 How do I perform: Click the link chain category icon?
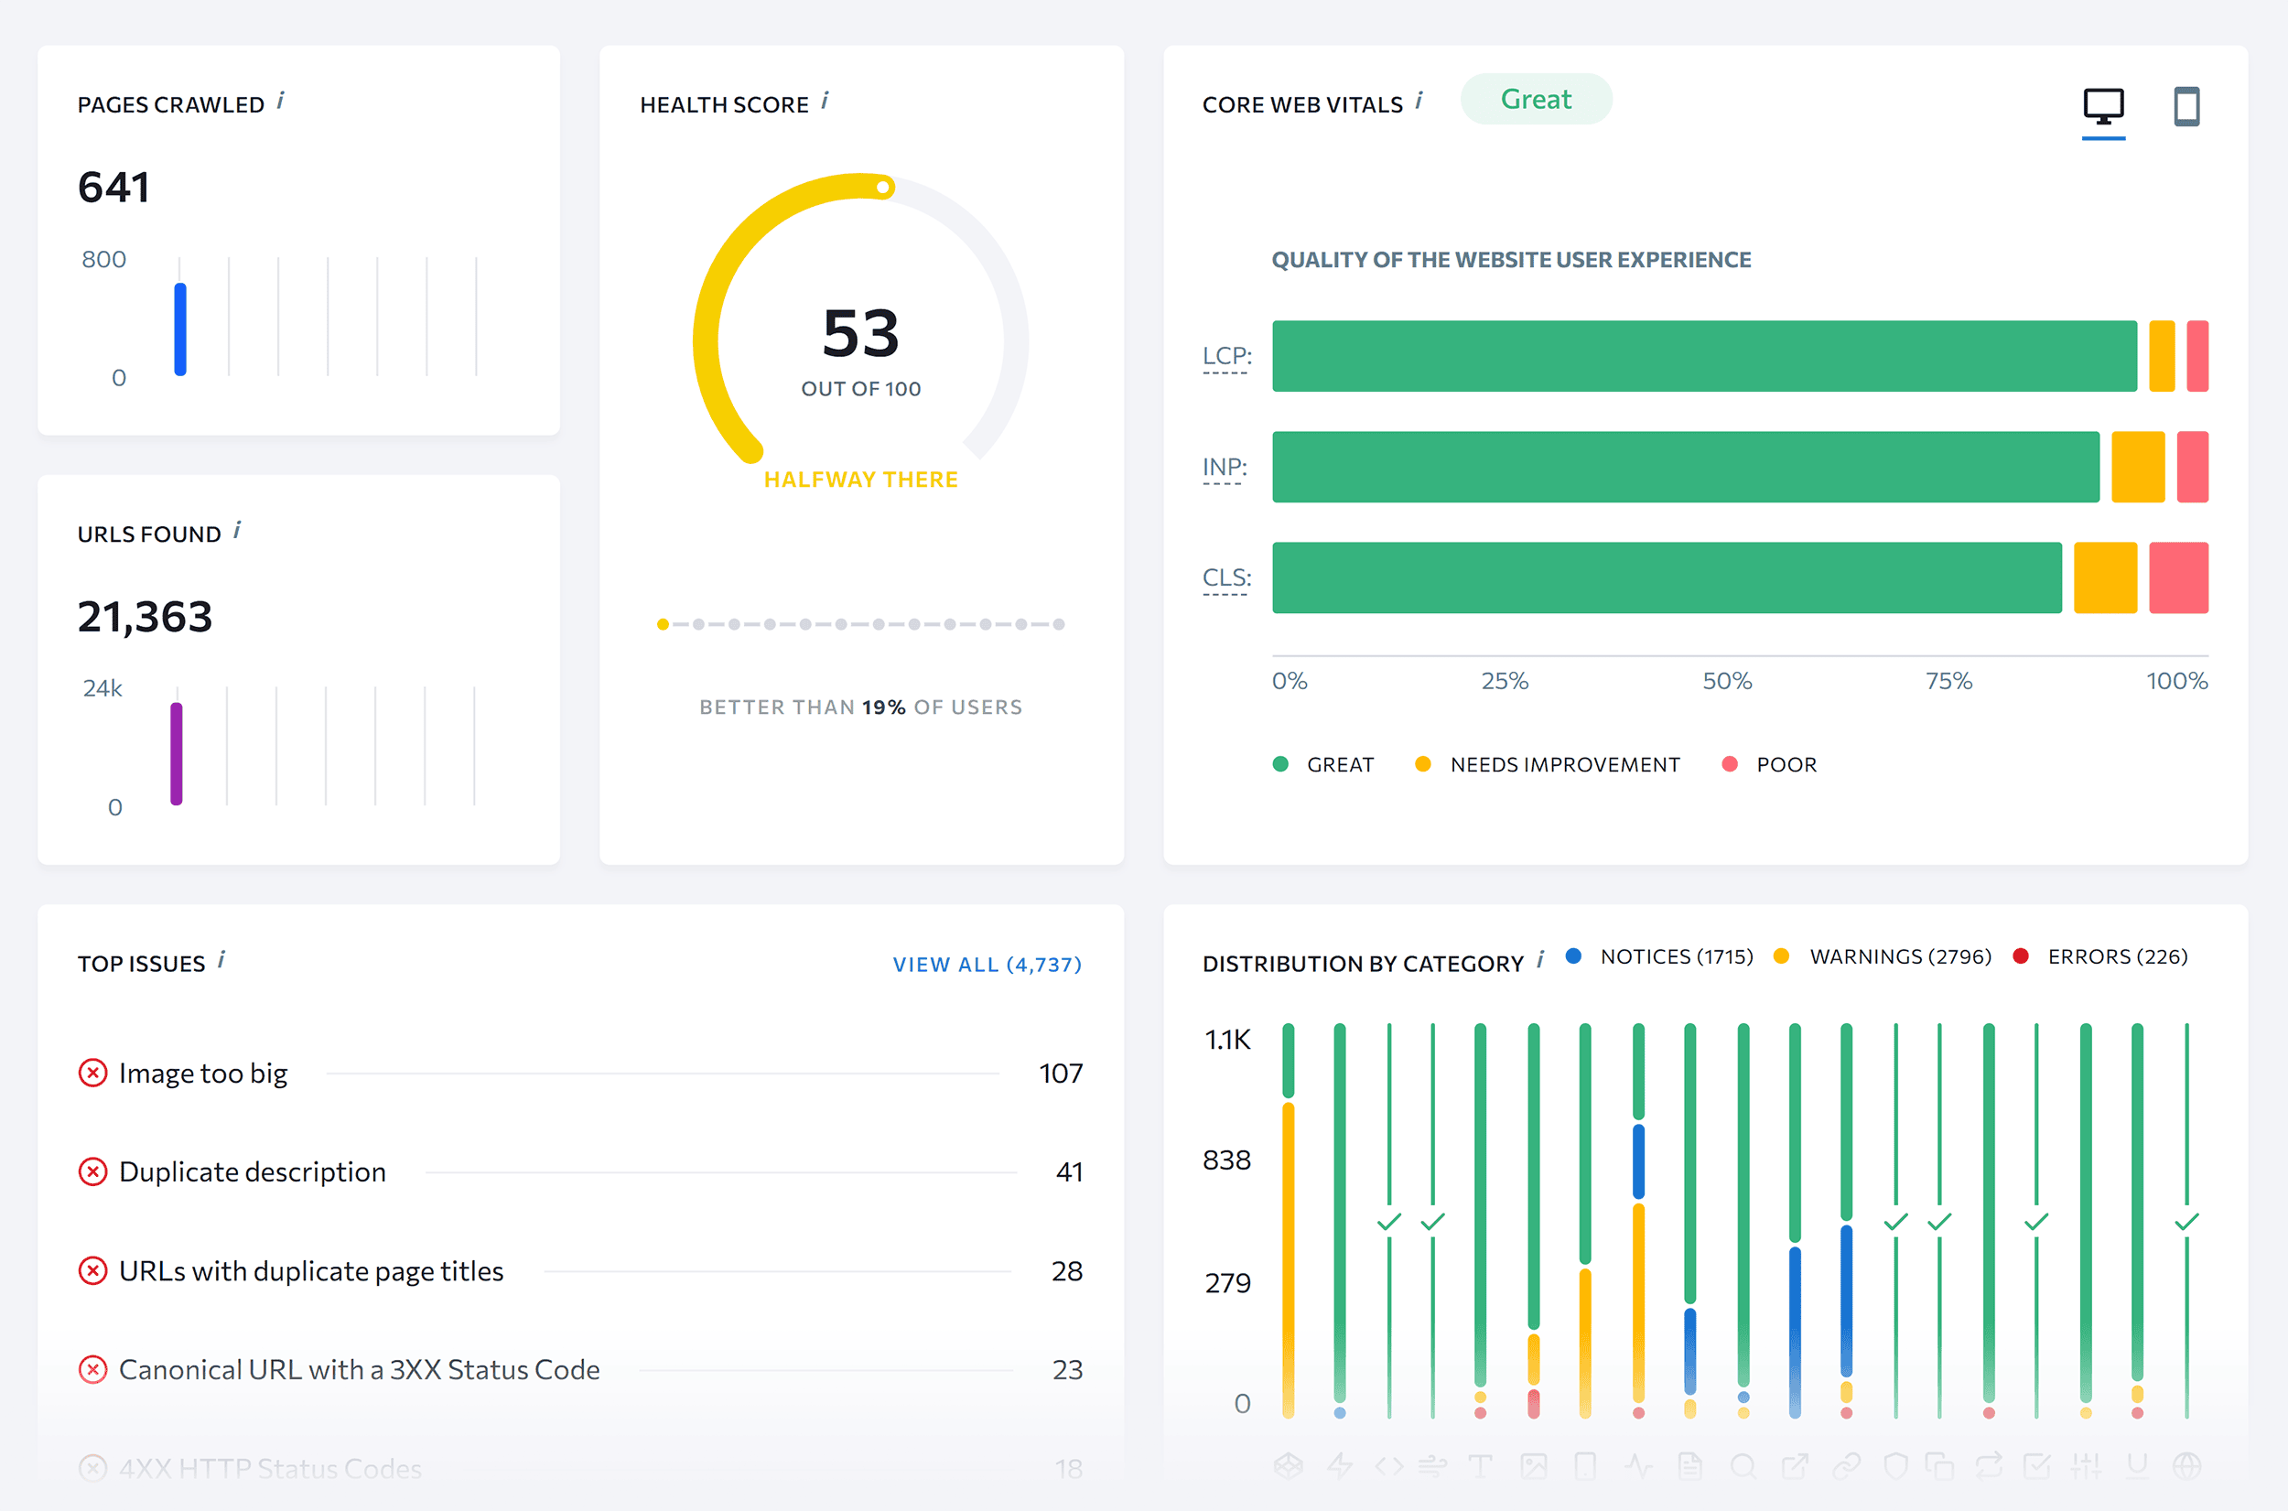click(1848, 1466)
